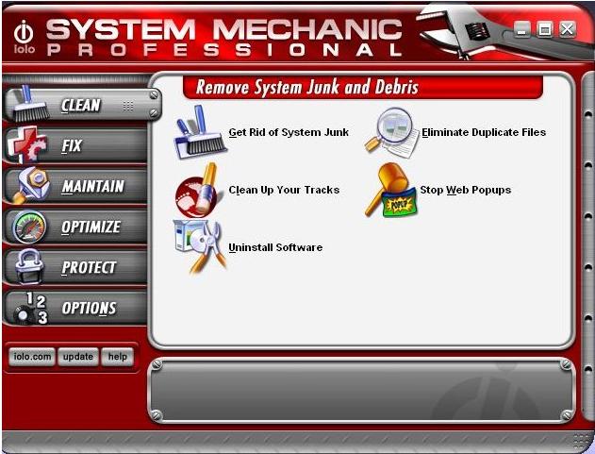The image size is (595, 454).
Task: Click the iolo.com button
Action: pyautogui.click(x=32, y=357)
